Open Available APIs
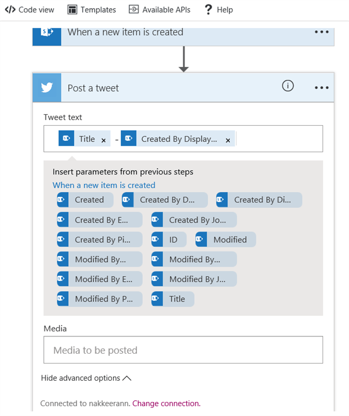 coord(161,10)
